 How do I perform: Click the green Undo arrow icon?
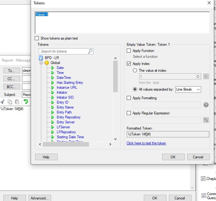(26, 102)
